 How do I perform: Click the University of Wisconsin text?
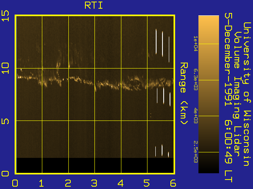[x=247, y=94]
